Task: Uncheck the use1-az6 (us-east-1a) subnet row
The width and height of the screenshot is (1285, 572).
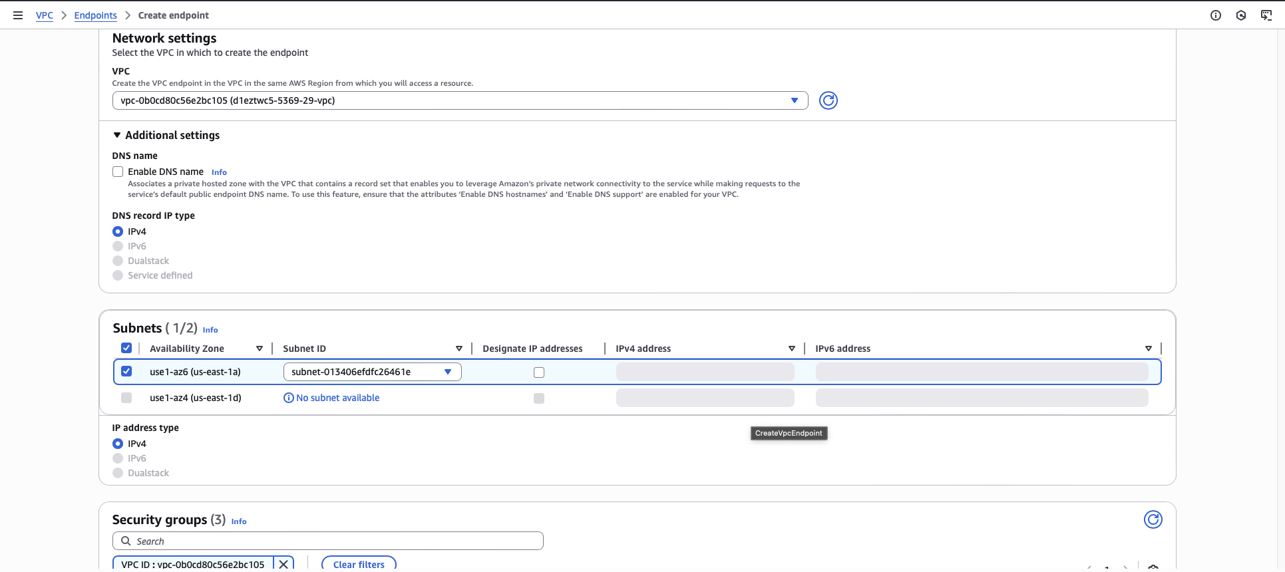Action: click(x=126, y=372)
